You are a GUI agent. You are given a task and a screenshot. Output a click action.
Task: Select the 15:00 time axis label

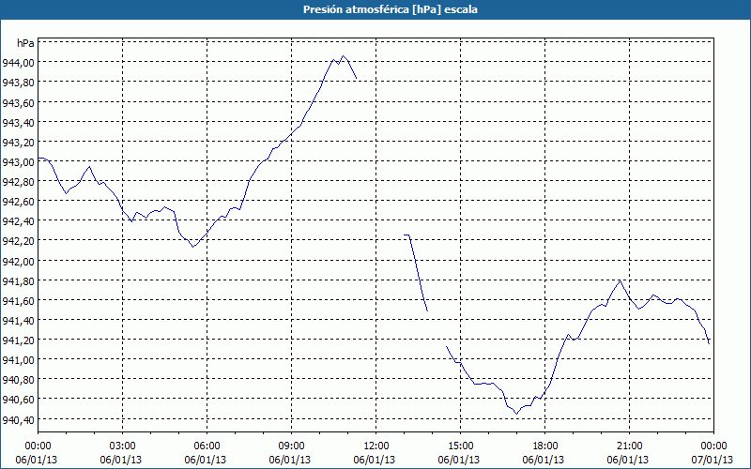(x=460, y=446)
